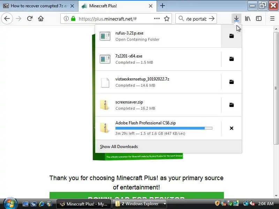This screenshot has height=209, width=279.
Task: Open vistaexkernsetup_10192022.7z download entry
Action: [x=158, y=82]
